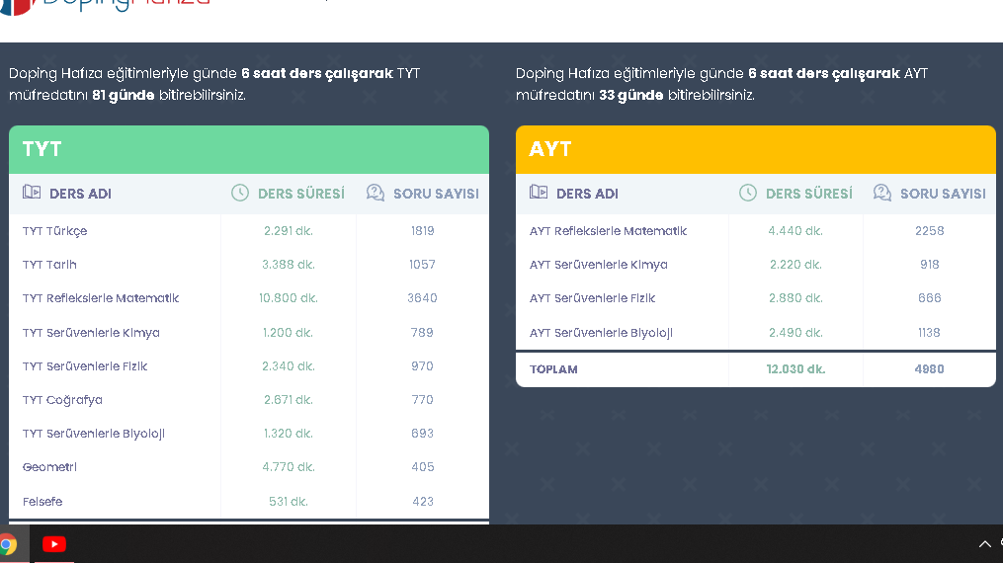The width and height of the screenshot is (1003, 563).
Task: Click the 405 question count
Action: tap(422, 467)
